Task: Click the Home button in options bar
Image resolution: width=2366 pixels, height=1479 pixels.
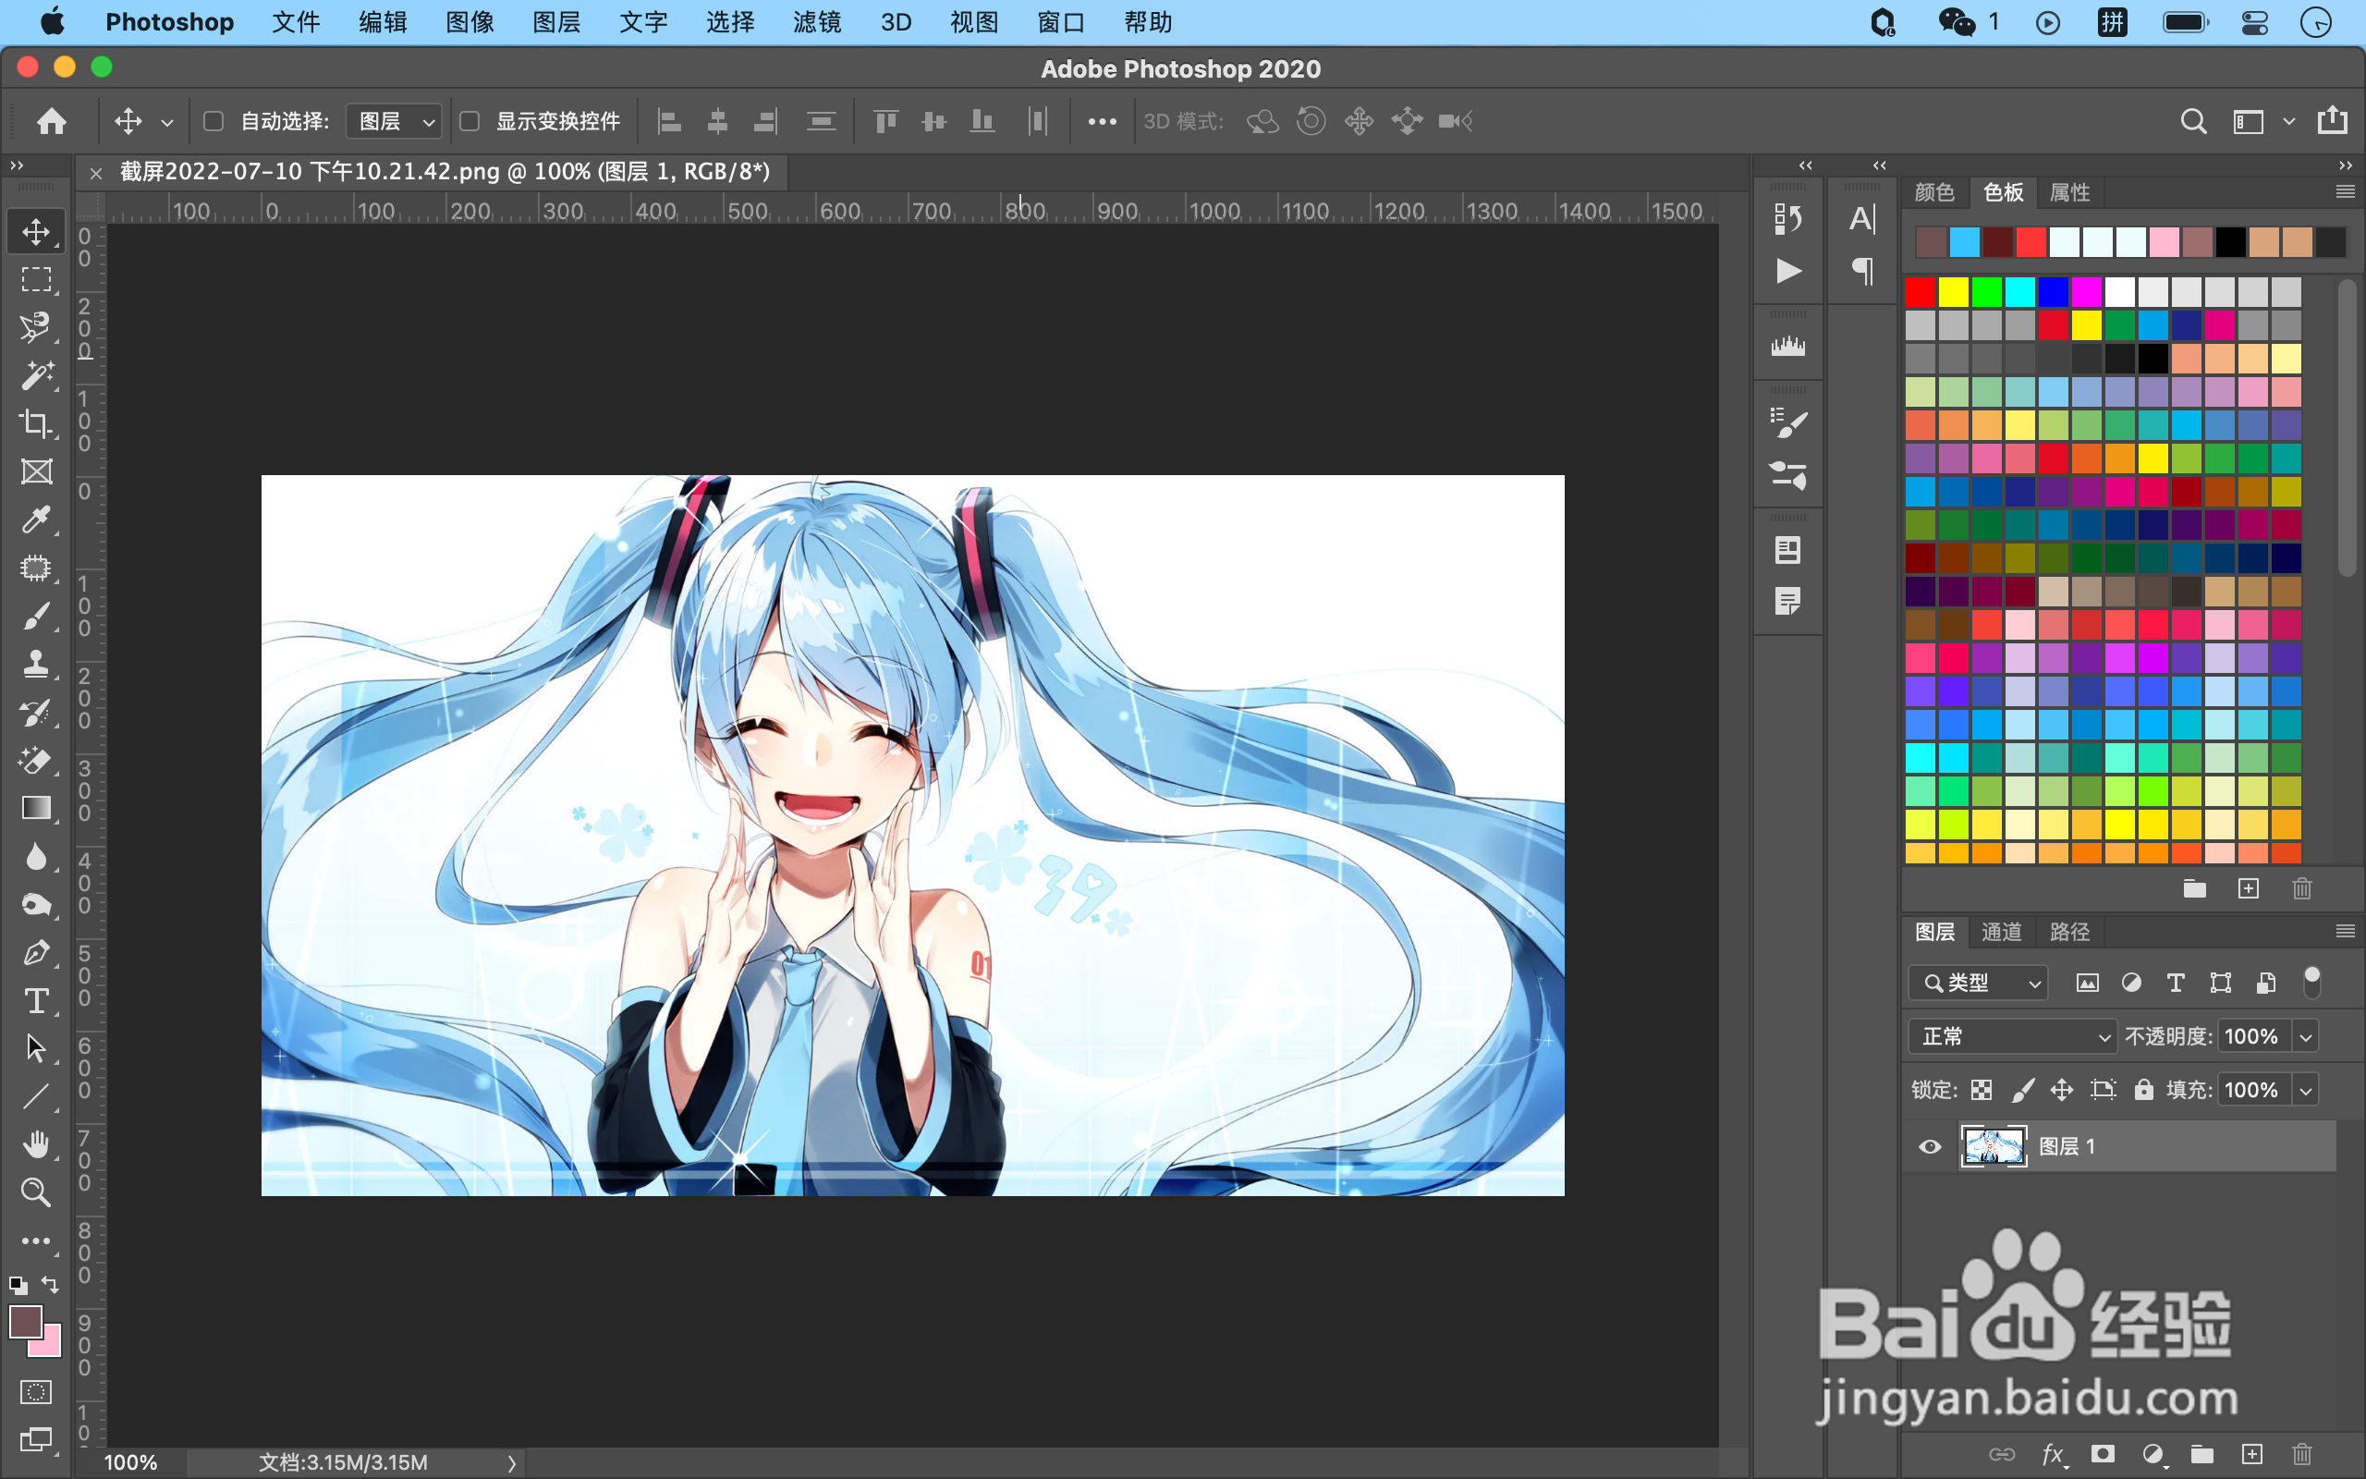Action: click(x=52, y=121)
